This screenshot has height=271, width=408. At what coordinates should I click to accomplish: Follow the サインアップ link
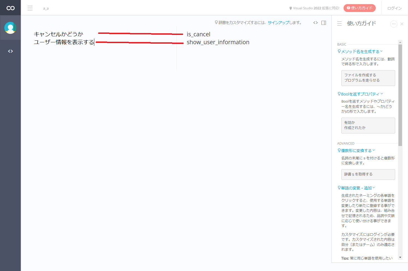tap(278, 23)
